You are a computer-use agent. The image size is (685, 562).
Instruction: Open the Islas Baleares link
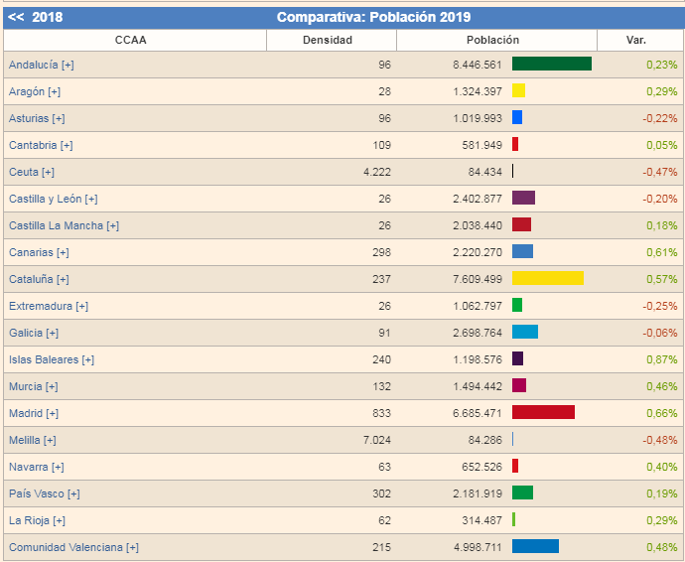coord(44,359)
